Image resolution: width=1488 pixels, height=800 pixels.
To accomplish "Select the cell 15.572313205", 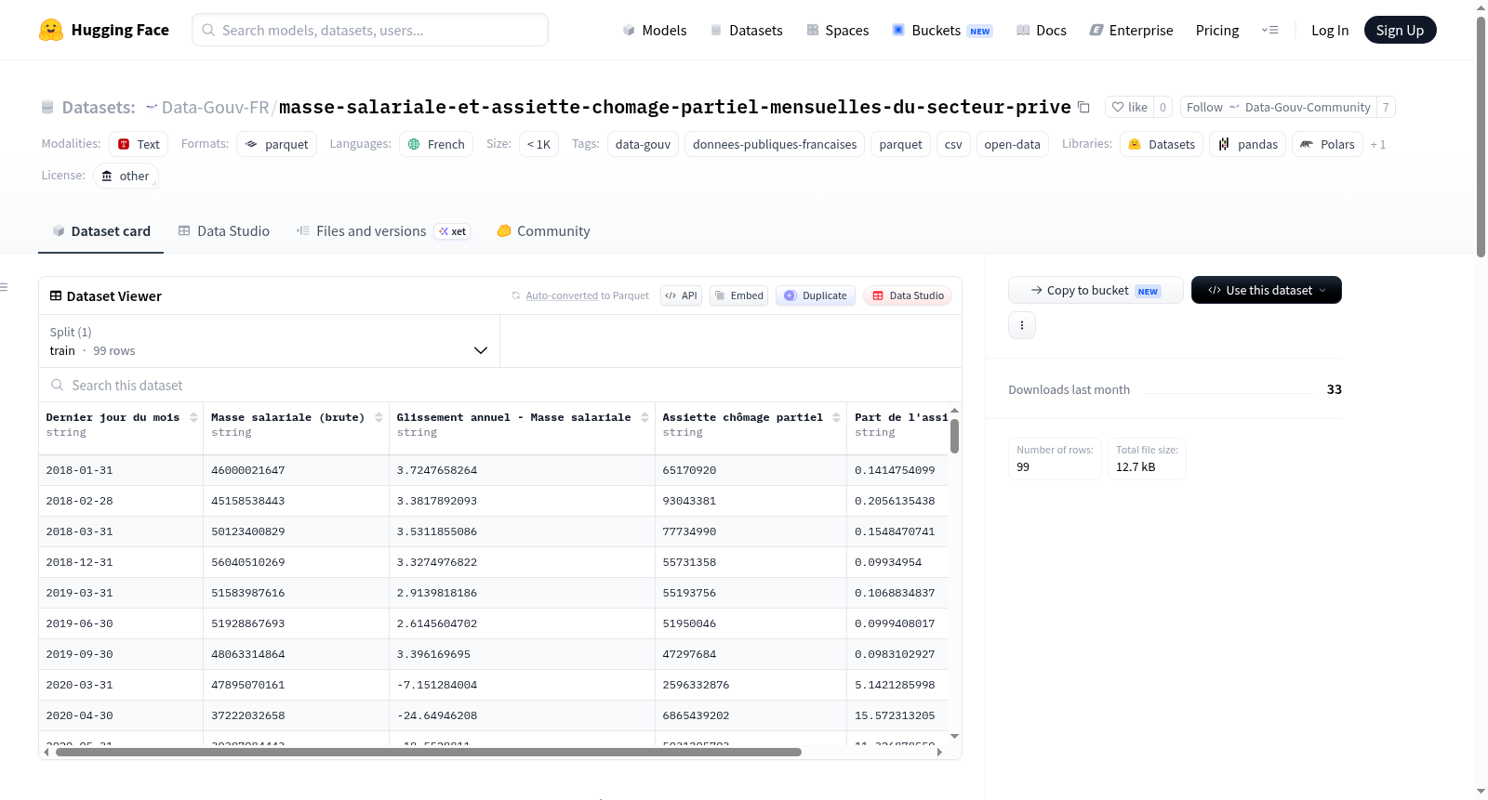I will coord(897,715).
